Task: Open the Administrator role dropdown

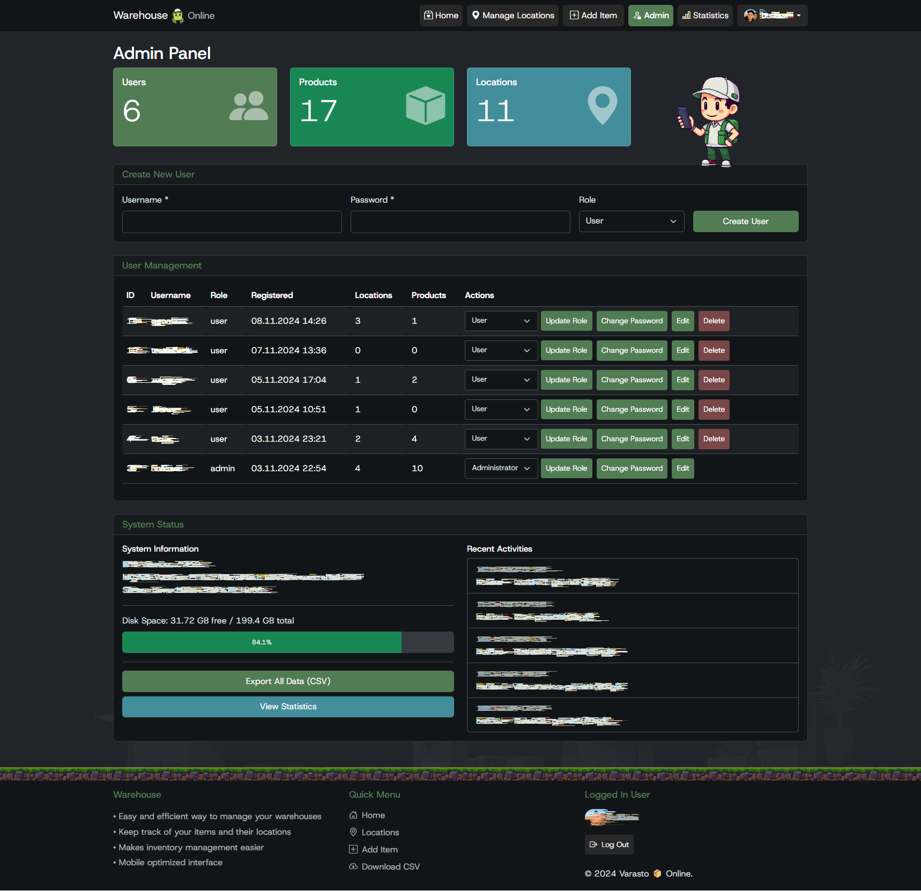Action: (x=501, y=469)
